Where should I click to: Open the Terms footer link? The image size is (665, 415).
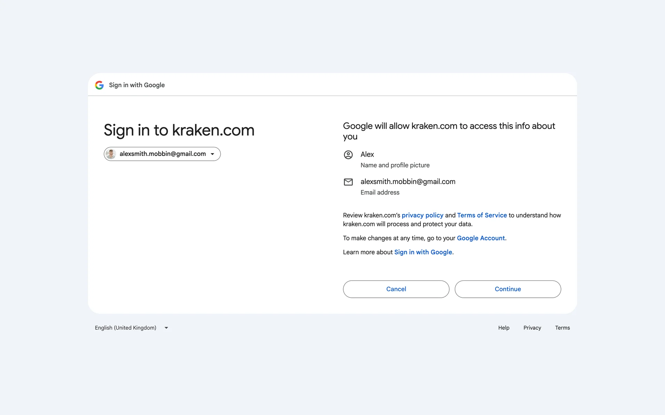(562, 328)
